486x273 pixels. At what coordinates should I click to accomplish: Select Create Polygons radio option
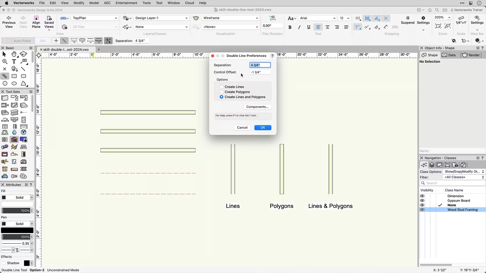pos(222,92)
